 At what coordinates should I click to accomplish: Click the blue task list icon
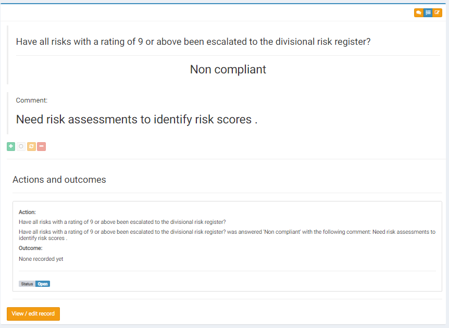tap(428, 12)
